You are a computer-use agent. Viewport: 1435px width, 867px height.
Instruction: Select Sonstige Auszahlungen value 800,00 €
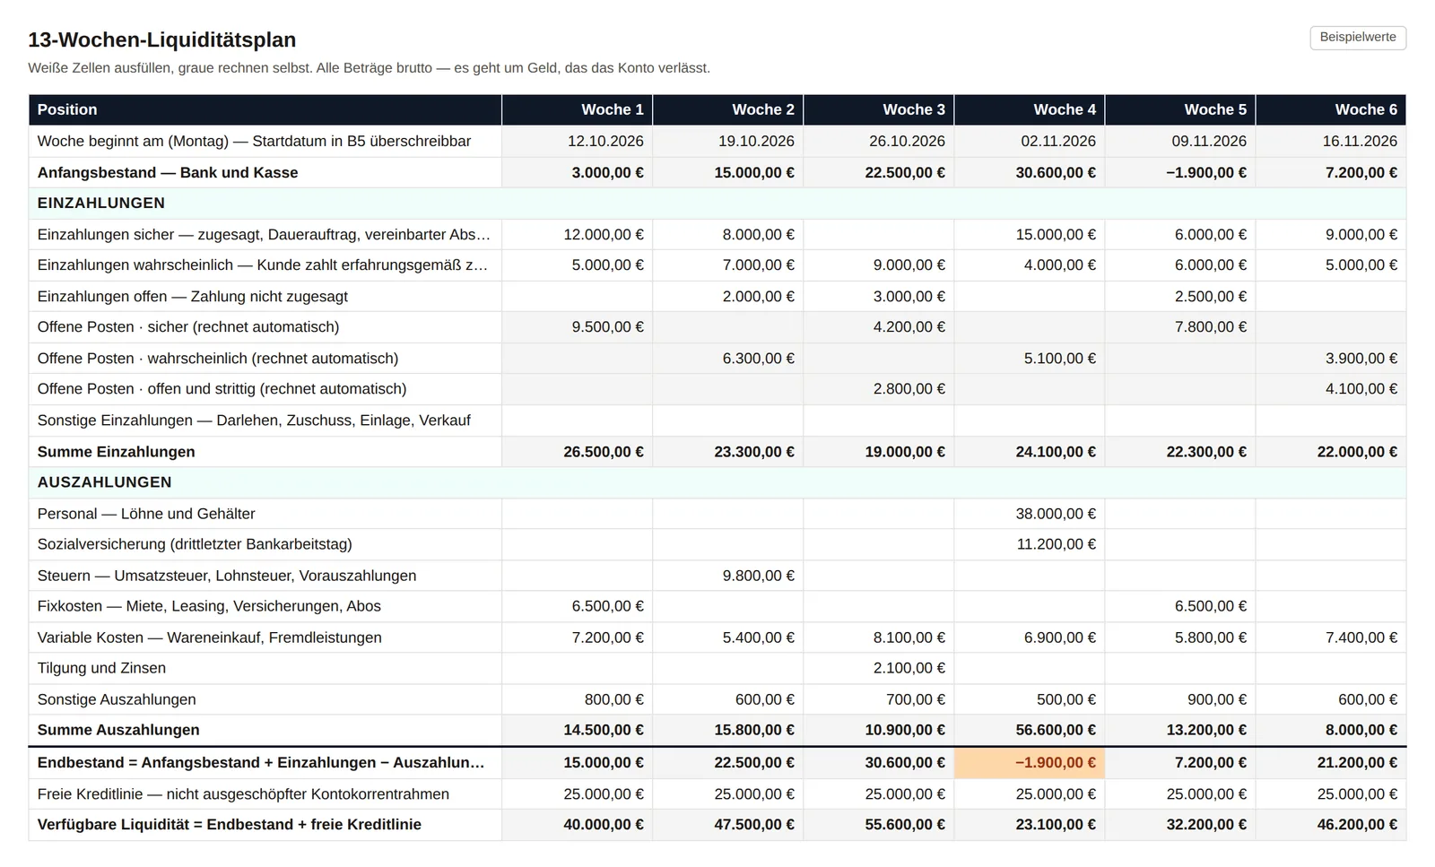pyautogui.click(x=577, y=699)
